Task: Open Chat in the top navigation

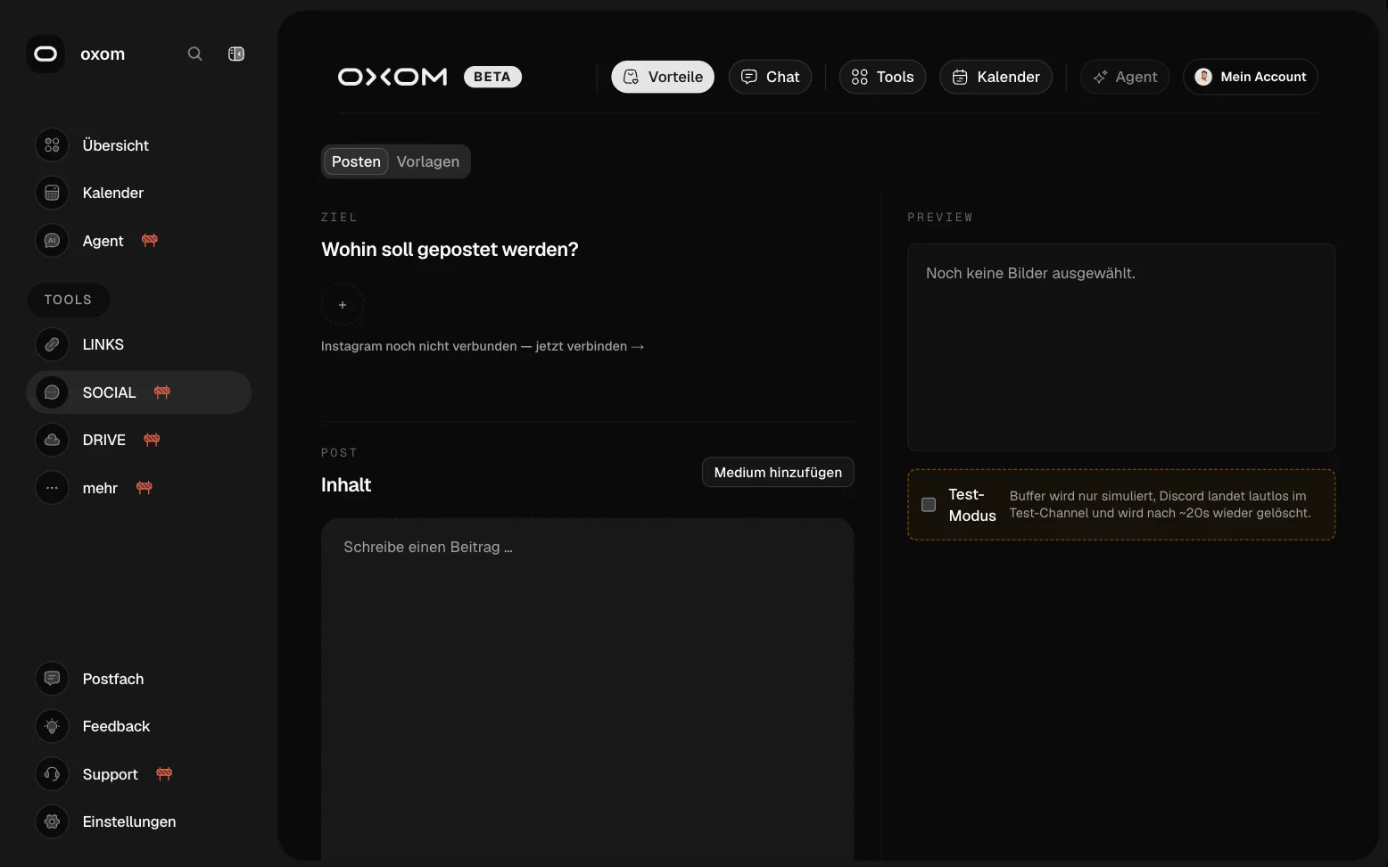Action: pyautogui.click(x=771, y=77)
